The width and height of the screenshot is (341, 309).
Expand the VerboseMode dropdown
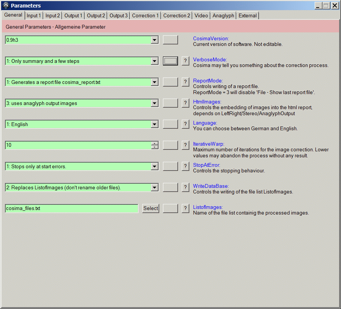154,61
